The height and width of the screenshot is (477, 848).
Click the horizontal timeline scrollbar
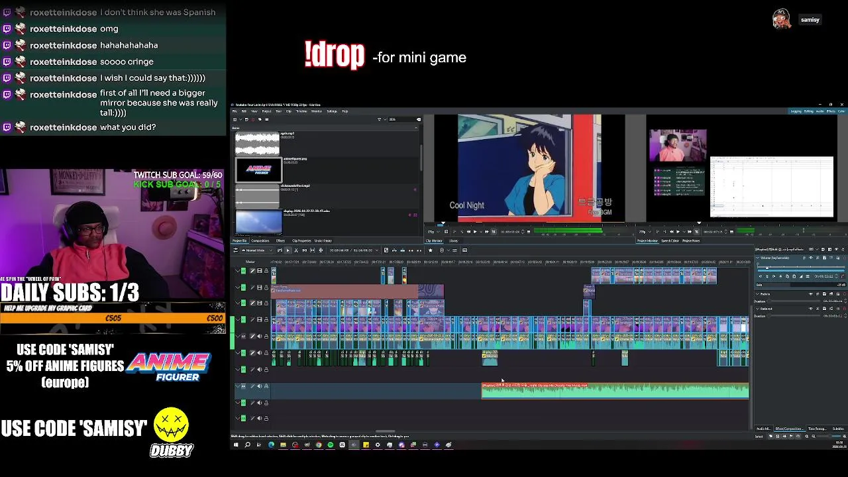(384, 432)
